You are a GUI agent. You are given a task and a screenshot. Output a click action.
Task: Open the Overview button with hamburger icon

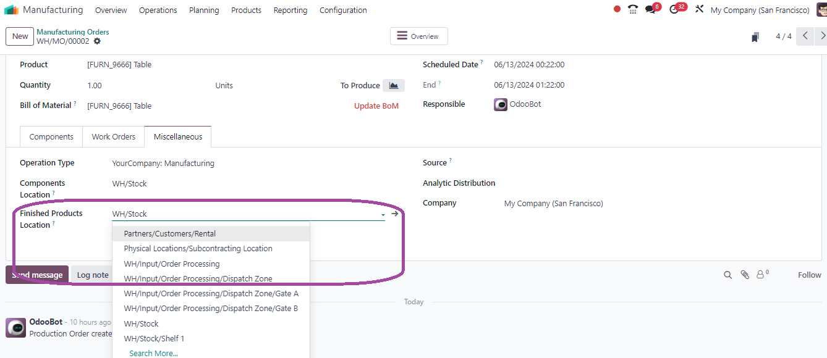tap(418, 36)
